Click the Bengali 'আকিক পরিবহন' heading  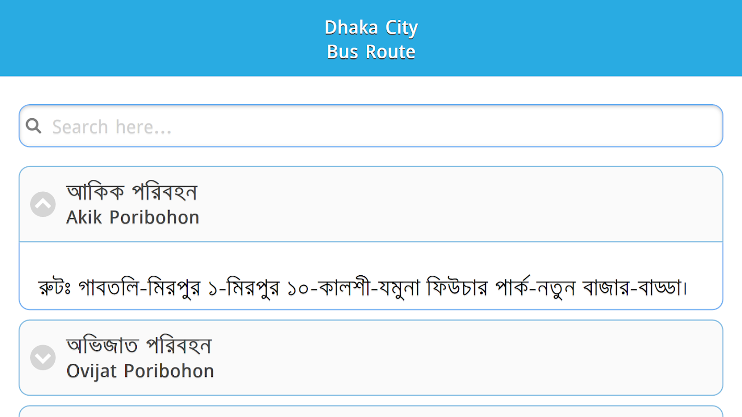pos(131,192)
